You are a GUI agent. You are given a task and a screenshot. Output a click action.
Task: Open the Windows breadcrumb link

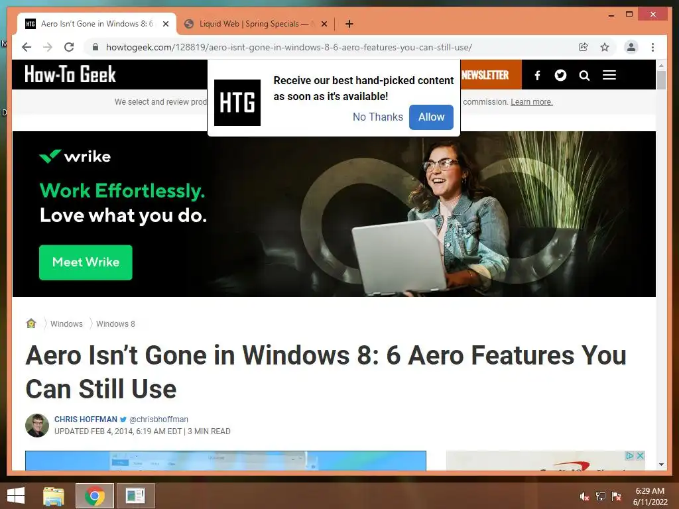pos(66,323)
